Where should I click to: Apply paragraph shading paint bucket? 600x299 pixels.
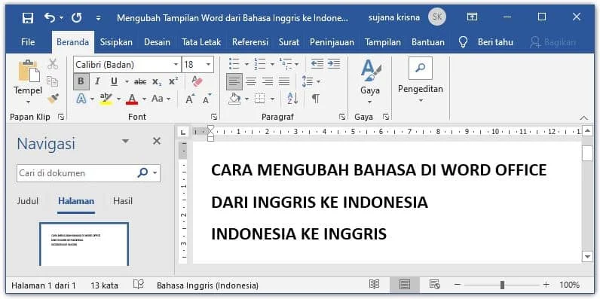[234, 99]
